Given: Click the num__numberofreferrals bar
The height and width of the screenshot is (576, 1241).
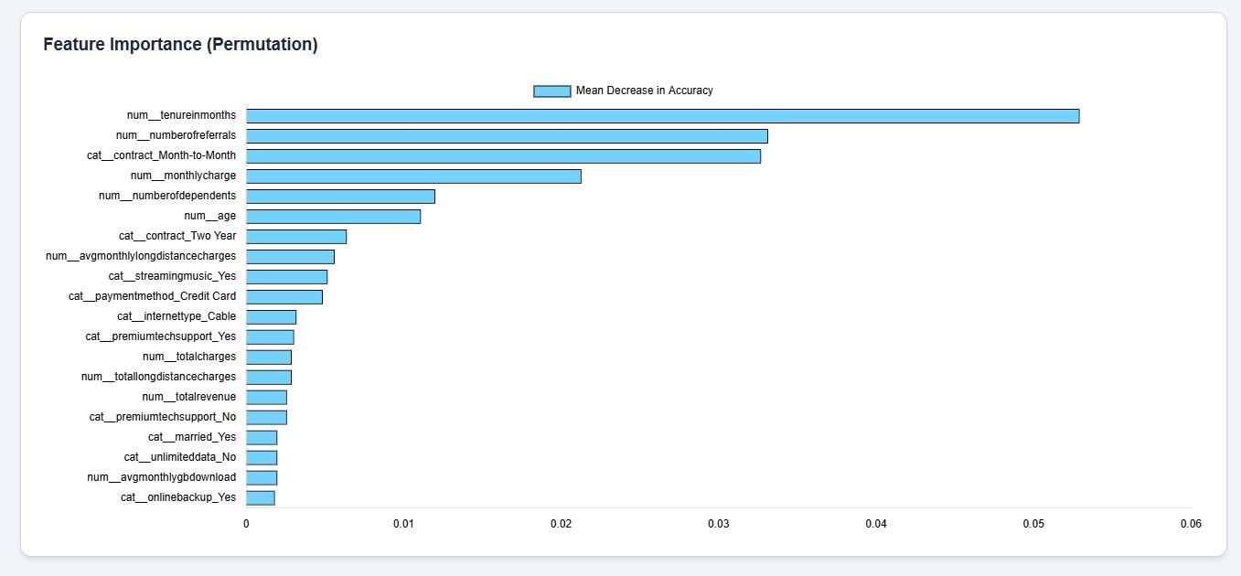Looking at the screenshot, I should (x=507, y=136).
